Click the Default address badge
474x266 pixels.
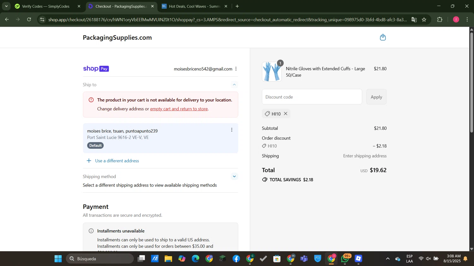click(x=95, y=146)
